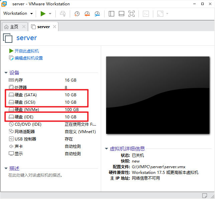
Task: Open the power options dropdown arrow
Action: click(50, 14)
